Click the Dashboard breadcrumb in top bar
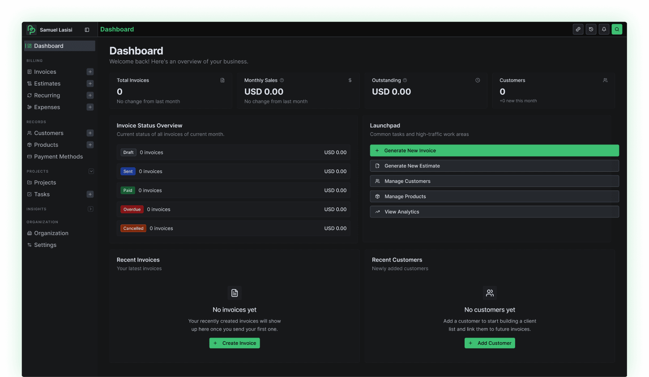Viewport: 649px width, 377px height. click(x=117, y=30)
